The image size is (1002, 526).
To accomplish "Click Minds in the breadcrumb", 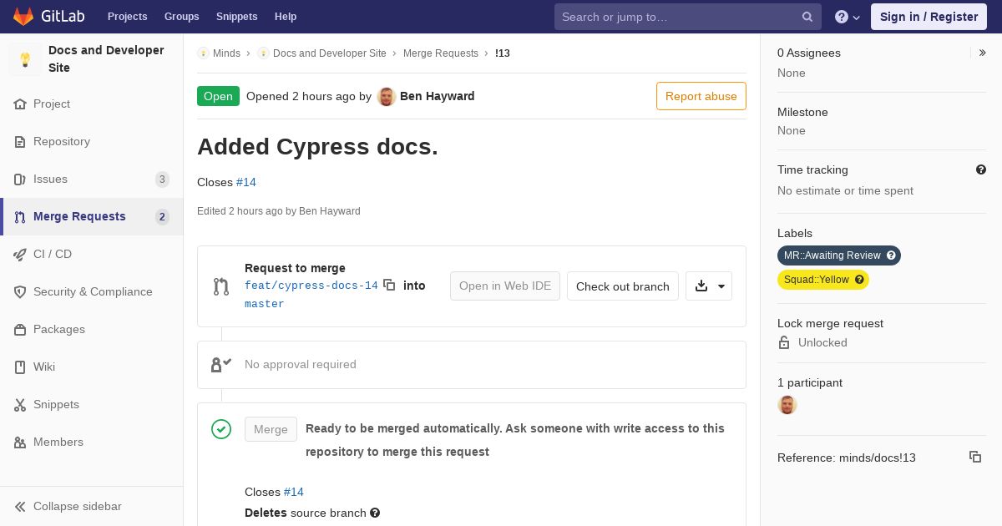I will pos(226,53).
